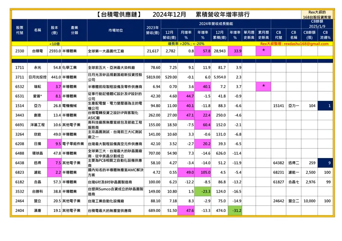Click the CB代號 column header
342x241 pixels.
point(279,35)
